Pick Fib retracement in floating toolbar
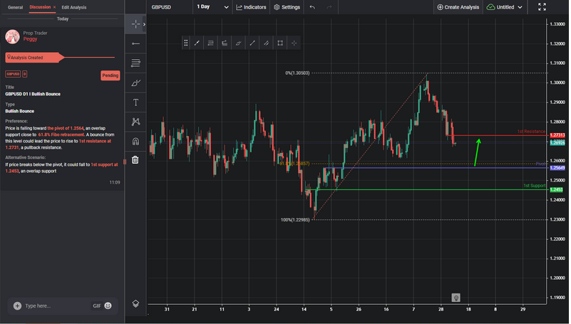 pos(210,43)
